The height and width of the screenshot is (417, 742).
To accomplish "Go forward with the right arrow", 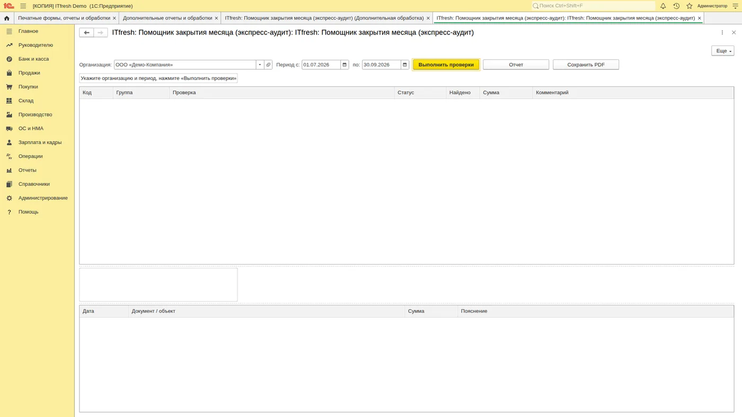I will click(x=100, y=33).
